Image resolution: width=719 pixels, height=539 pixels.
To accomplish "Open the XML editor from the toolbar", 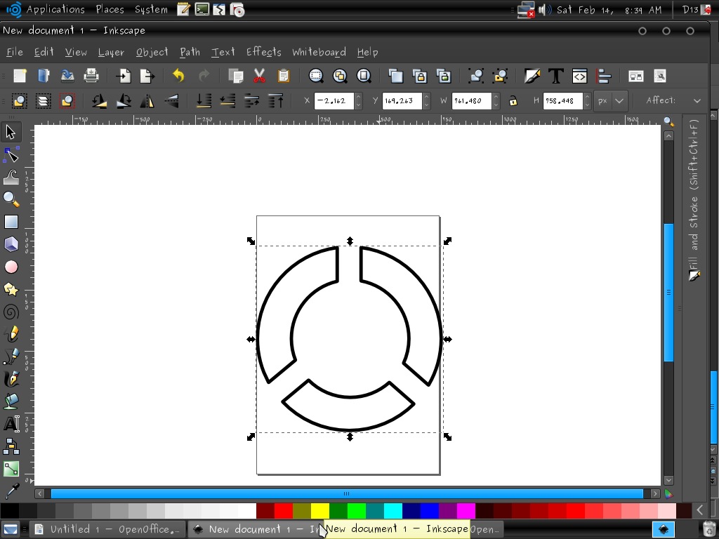I will (579, 76).
